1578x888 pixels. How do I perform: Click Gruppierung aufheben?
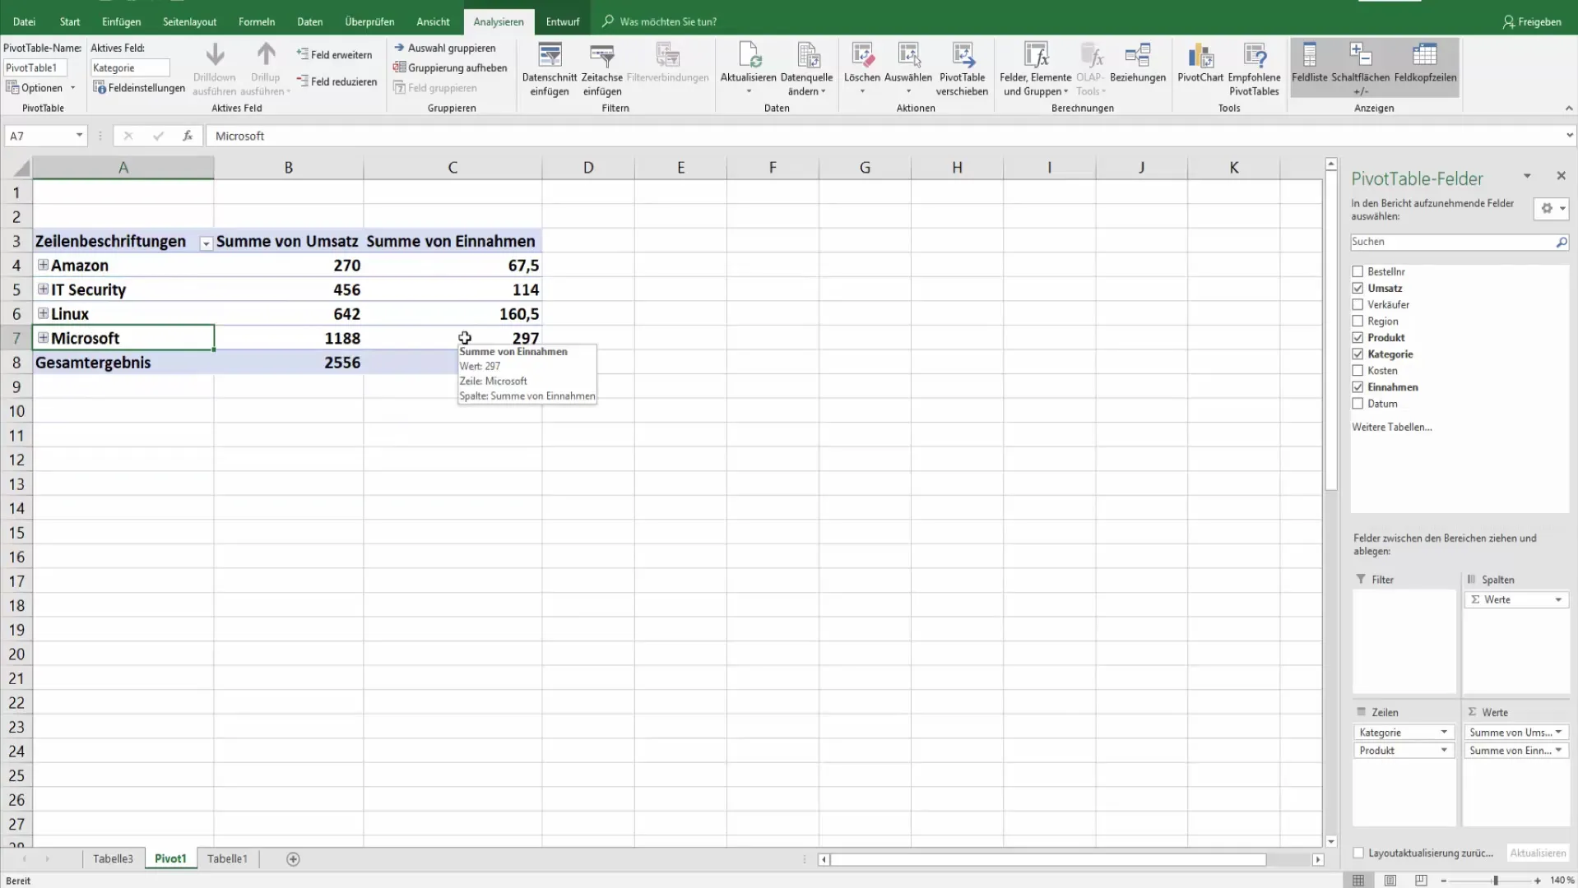click(x=450, y=67)
